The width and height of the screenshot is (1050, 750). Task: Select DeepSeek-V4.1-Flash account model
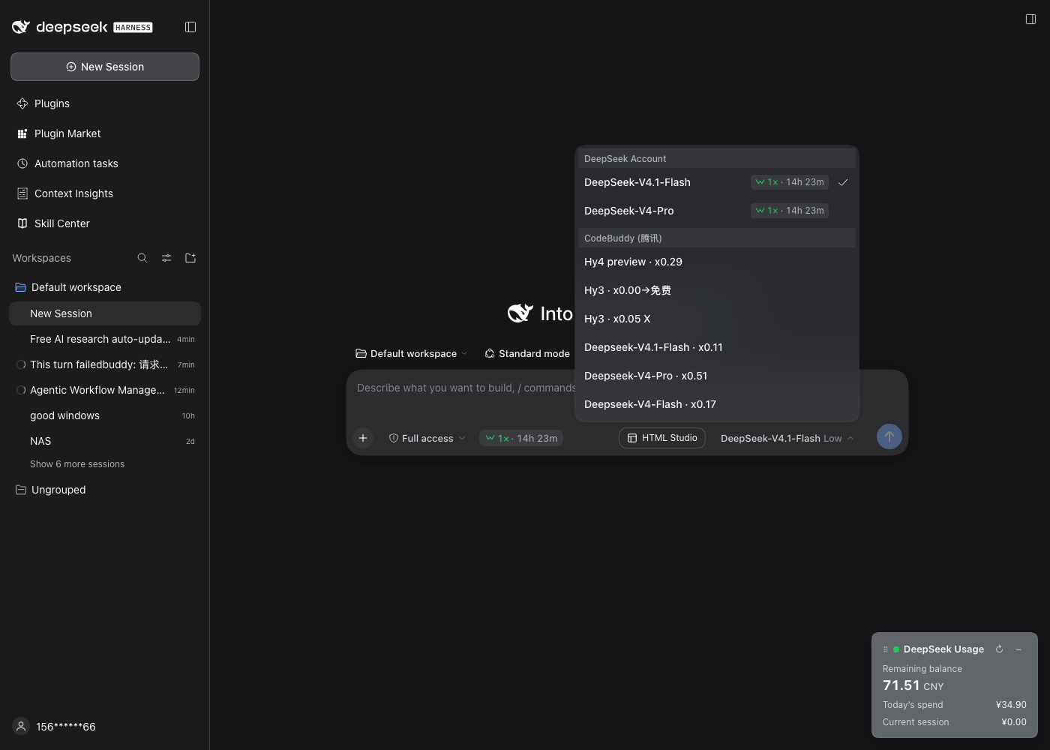coord(717,182)
